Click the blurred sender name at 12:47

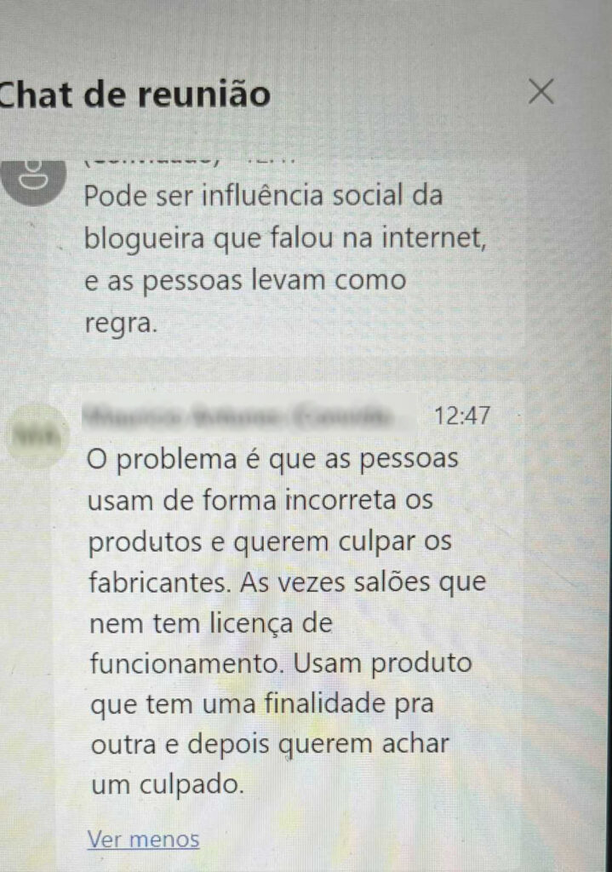[x=237, y=416]
